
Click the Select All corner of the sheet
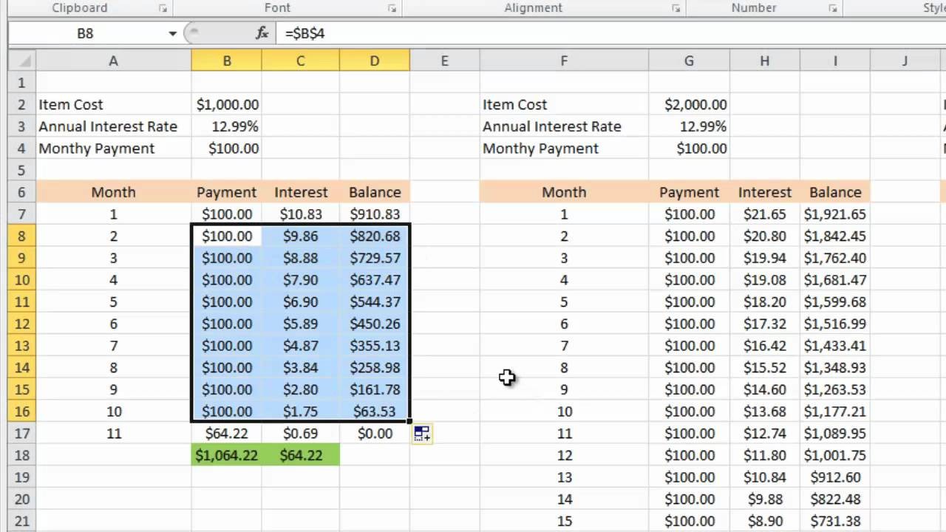(21, 61)
